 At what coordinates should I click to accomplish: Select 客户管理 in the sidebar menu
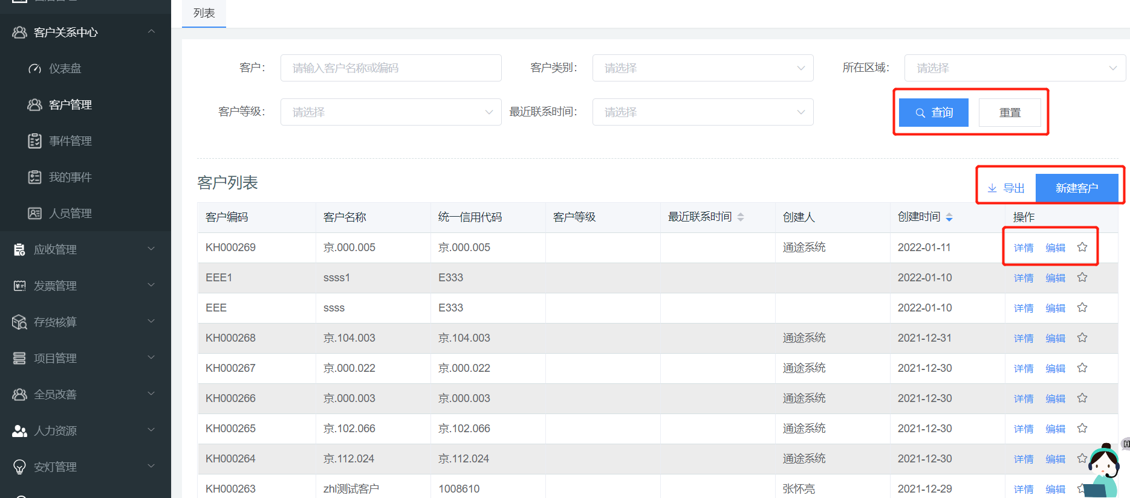70,104
